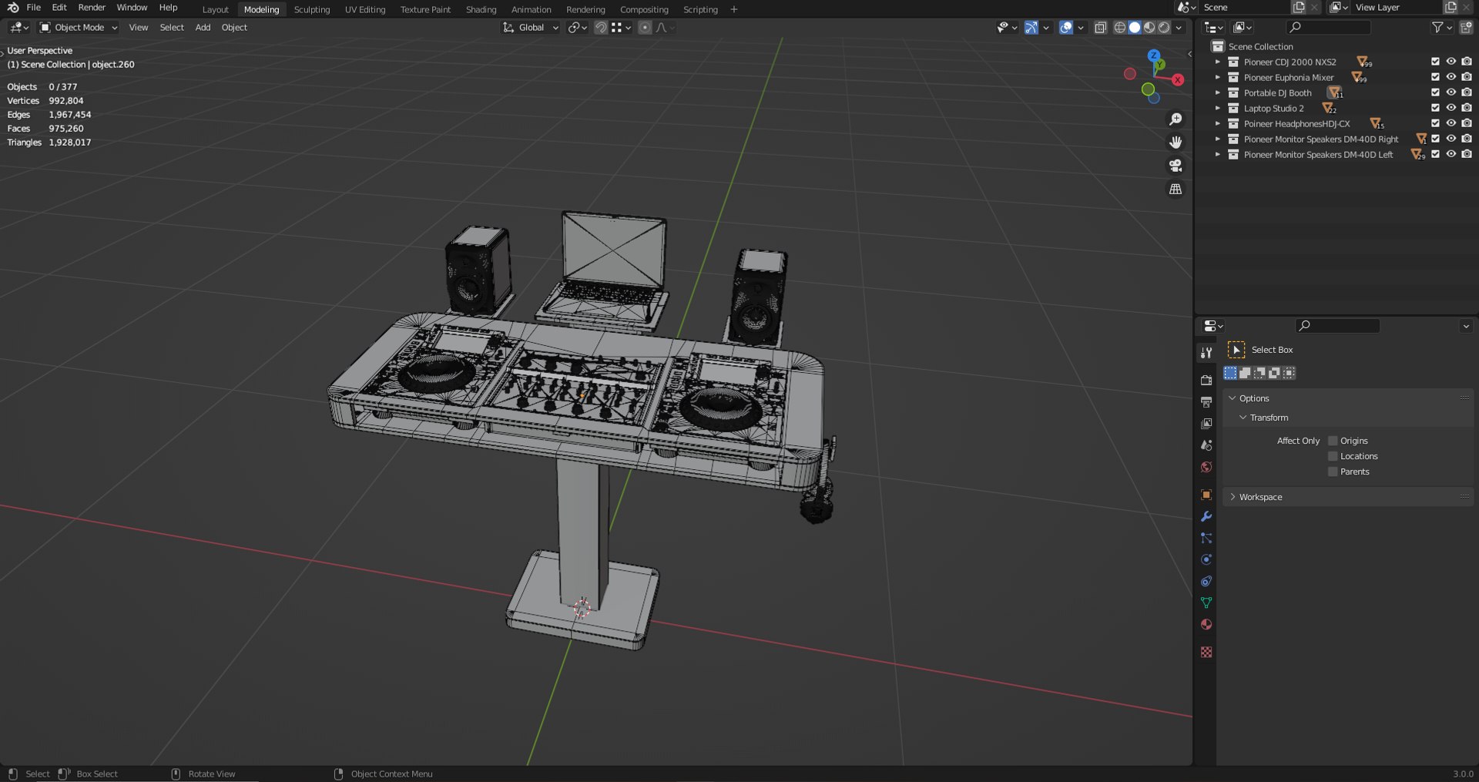Viewport: 1479px width, 782px height.
Task: Hide Portable DJ Booth collection with eye icon
Action: tap(1451, 92)
